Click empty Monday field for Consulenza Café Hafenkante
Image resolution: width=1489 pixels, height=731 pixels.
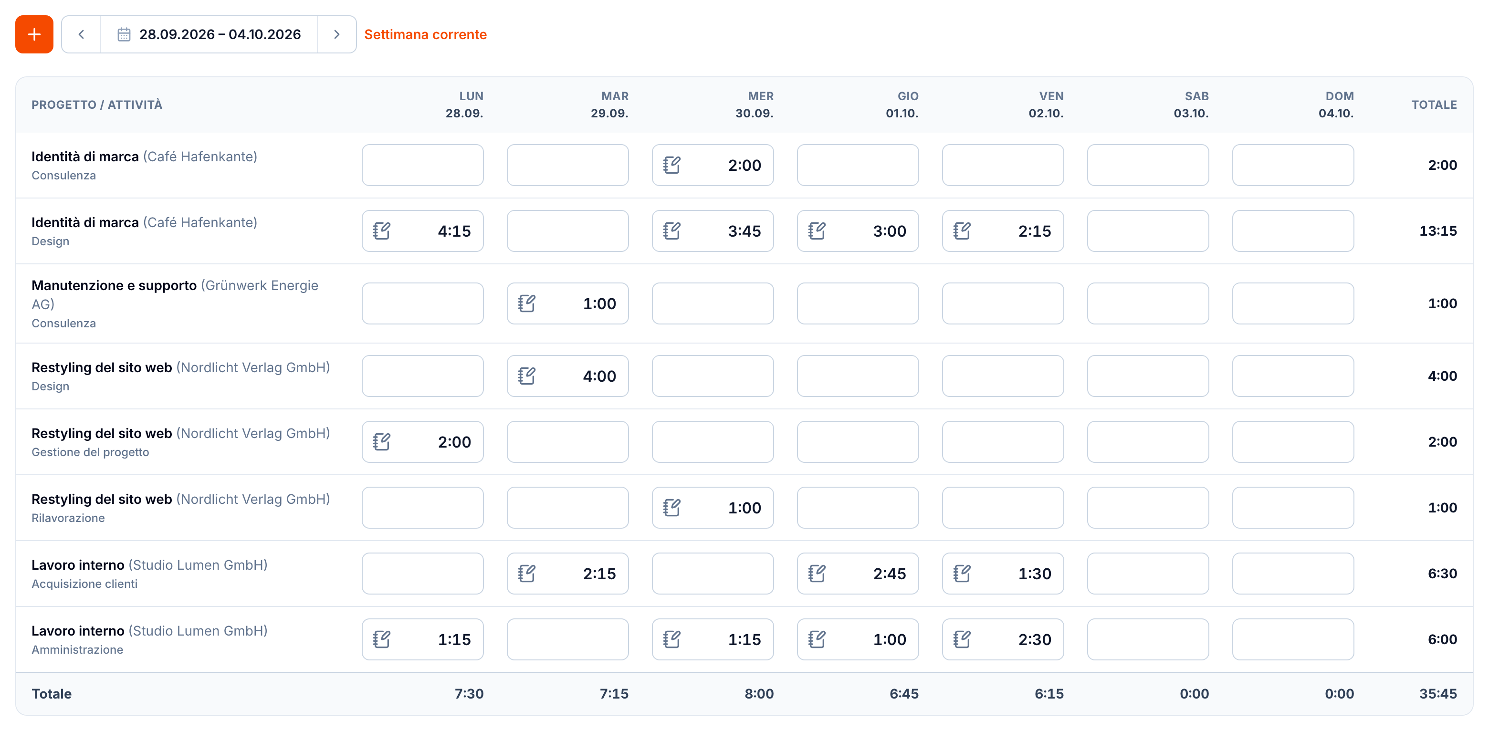pos(422,165)
